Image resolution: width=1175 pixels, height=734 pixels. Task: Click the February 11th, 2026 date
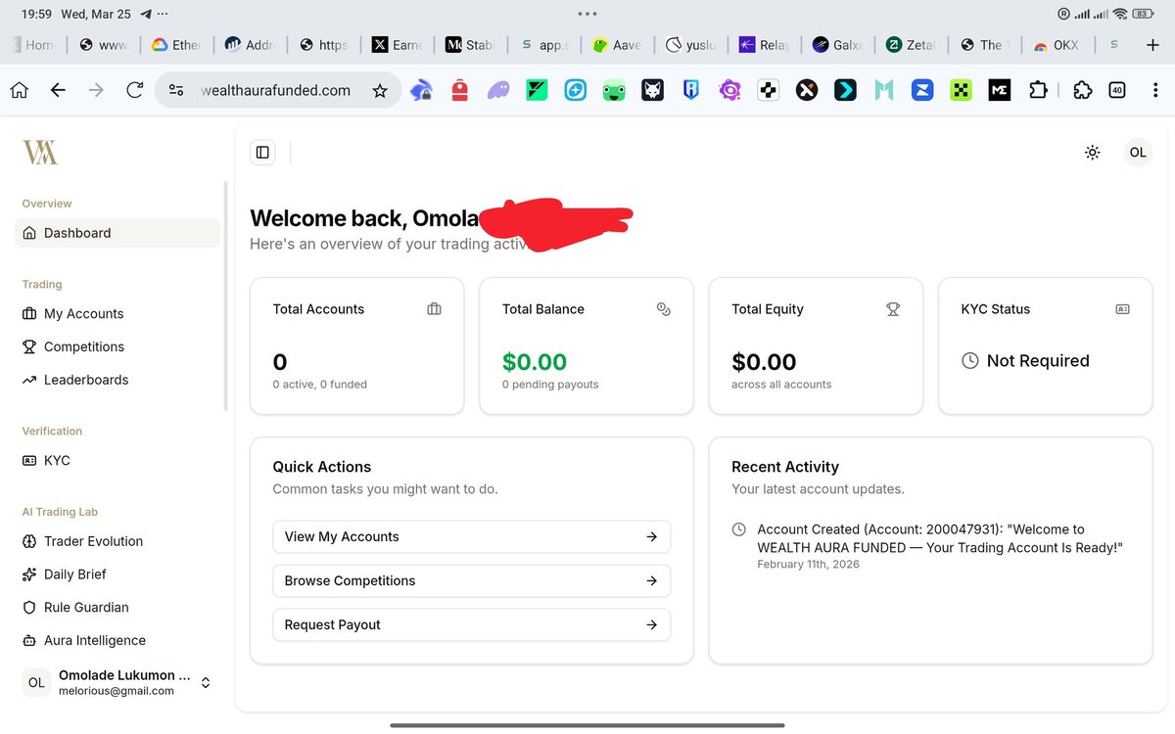click(x=809, y=565)
